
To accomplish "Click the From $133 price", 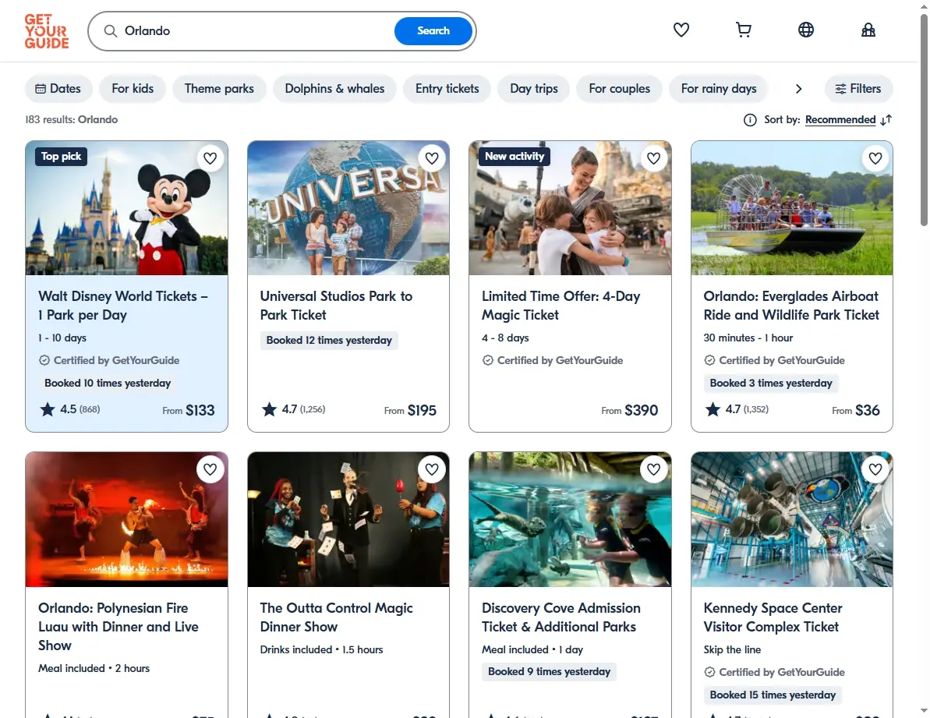I will pos(189,410).
